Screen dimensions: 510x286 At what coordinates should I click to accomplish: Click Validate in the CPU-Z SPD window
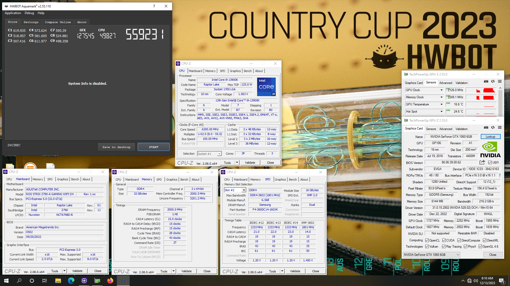295,271
